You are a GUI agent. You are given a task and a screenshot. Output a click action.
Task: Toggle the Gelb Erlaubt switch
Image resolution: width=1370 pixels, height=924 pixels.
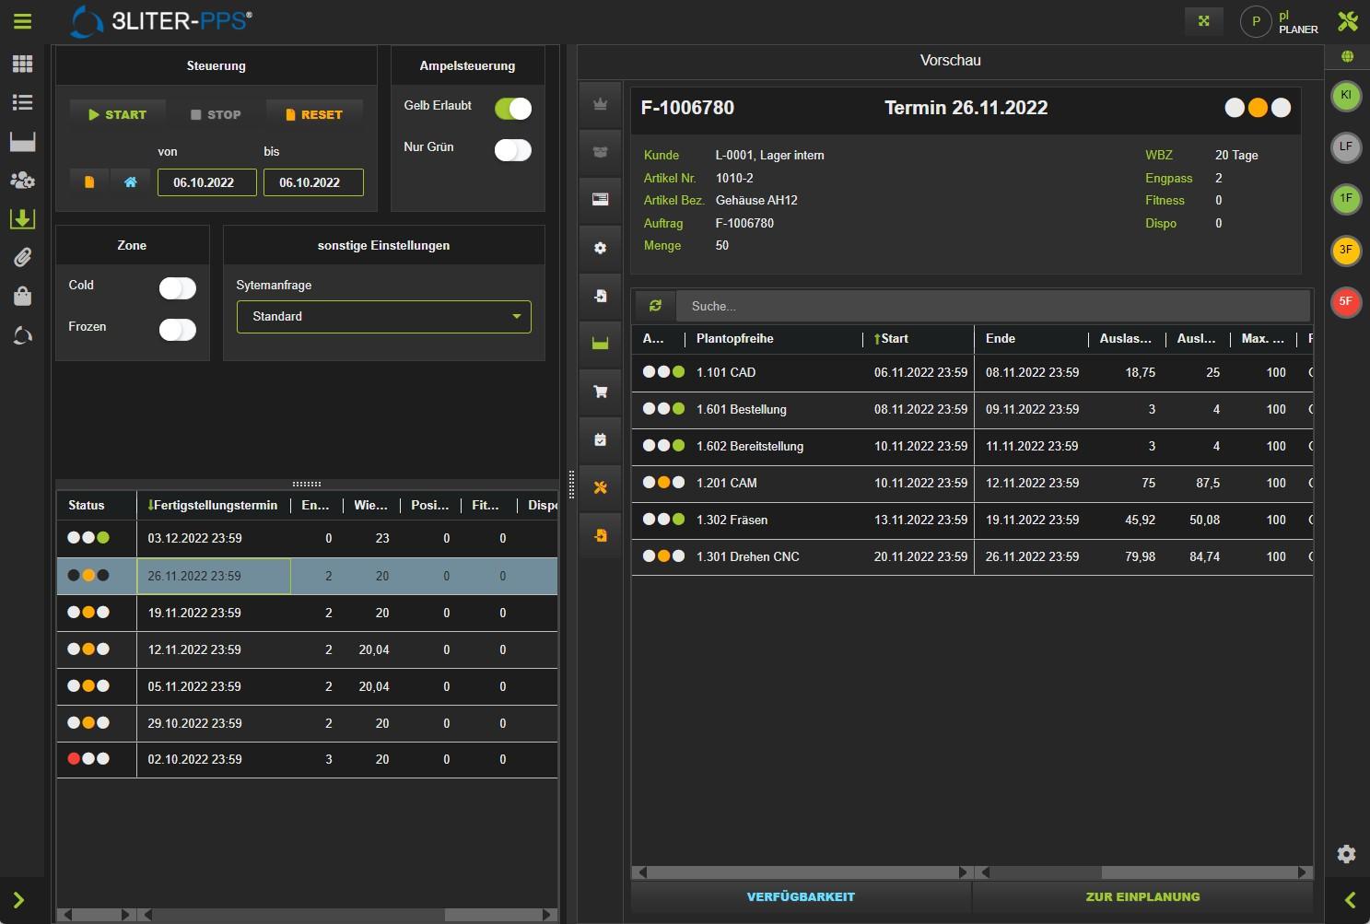pos(513,109)
